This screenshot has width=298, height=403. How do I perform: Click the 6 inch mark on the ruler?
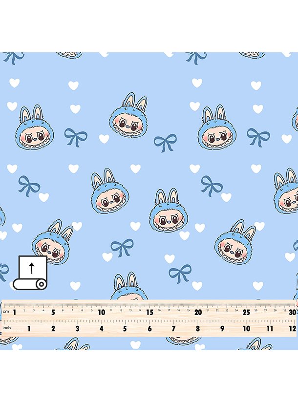click(149, 329)
